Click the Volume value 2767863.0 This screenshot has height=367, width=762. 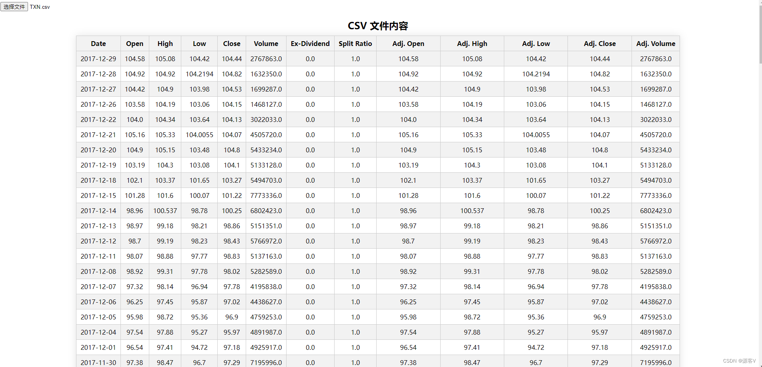pos(266,59)
